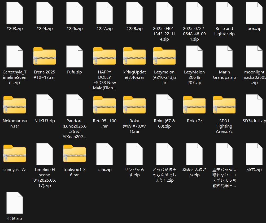The width and height of the screenshot is (266, 223).
Task: Select the N-IKU3.zip file icon
Action: tap(45, 106)
